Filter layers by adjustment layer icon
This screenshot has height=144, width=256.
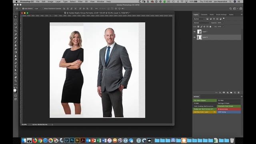(211, 19)
